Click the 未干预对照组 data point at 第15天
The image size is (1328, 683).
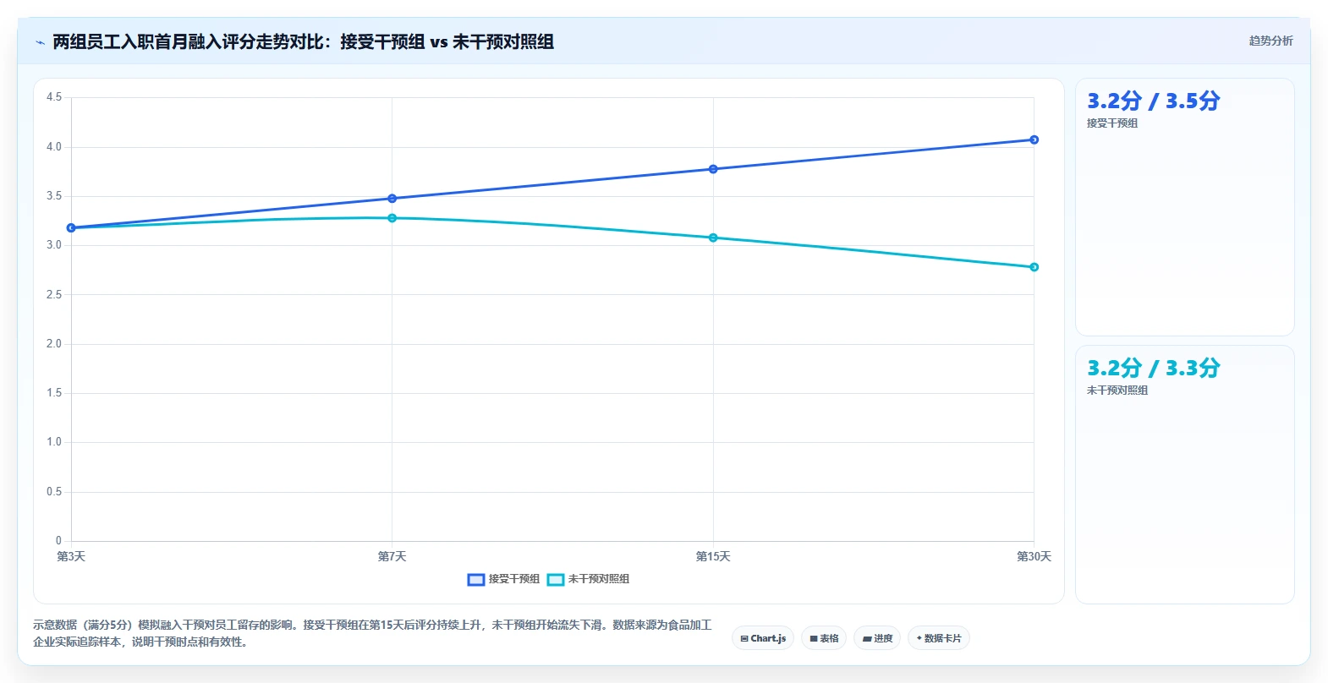[713, 238]
